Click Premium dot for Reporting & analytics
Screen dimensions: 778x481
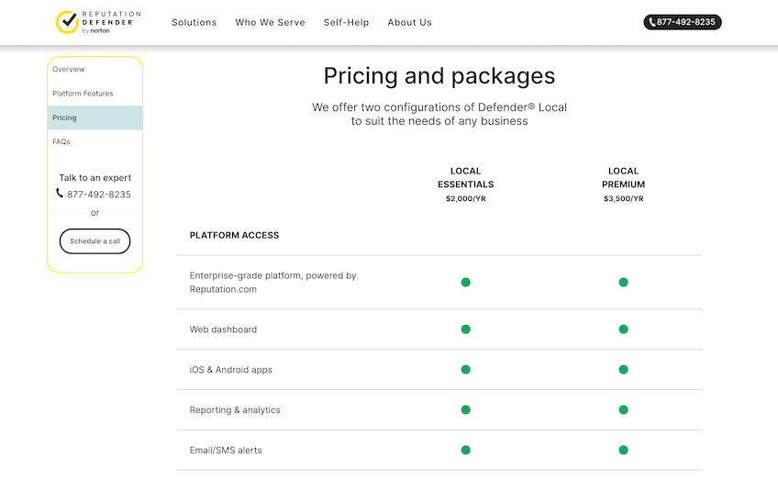point(623,410)
